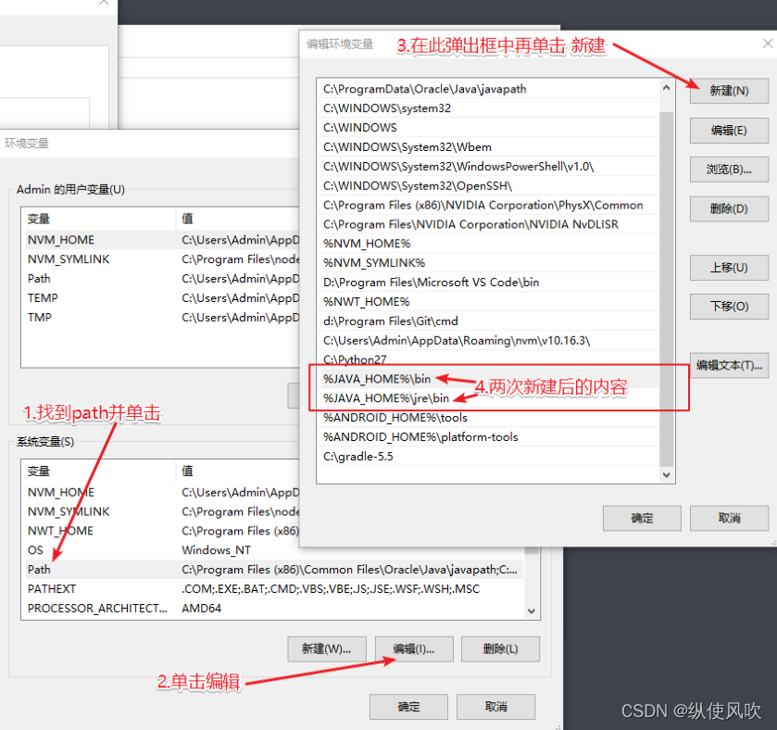Click 编辑(I)... under system variables

[414, 648]
